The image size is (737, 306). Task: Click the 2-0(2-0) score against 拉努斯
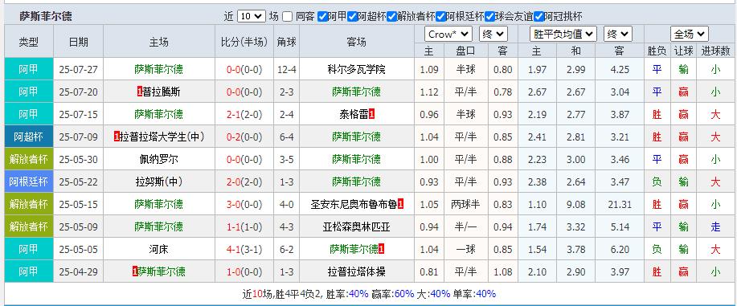point(244,182)
